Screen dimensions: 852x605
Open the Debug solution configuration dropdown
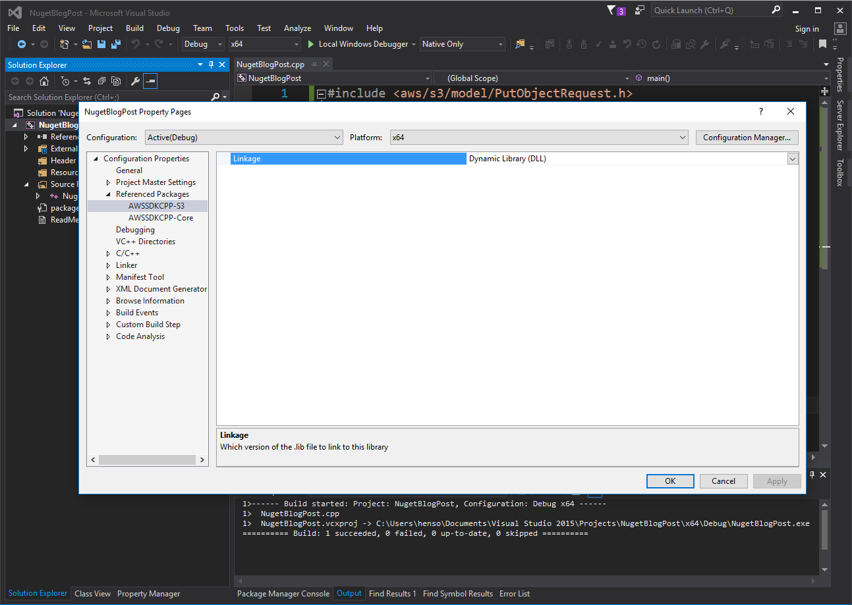tap(204, 44)
